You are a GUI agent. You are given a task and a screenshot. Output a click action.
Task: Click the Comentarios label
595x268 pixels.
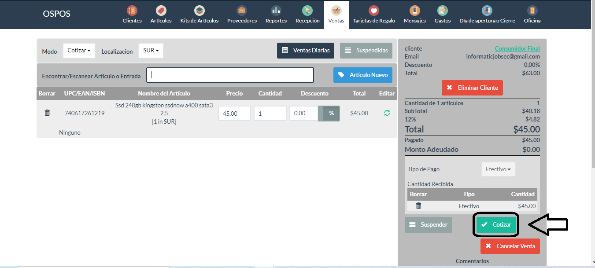[472, 261]
